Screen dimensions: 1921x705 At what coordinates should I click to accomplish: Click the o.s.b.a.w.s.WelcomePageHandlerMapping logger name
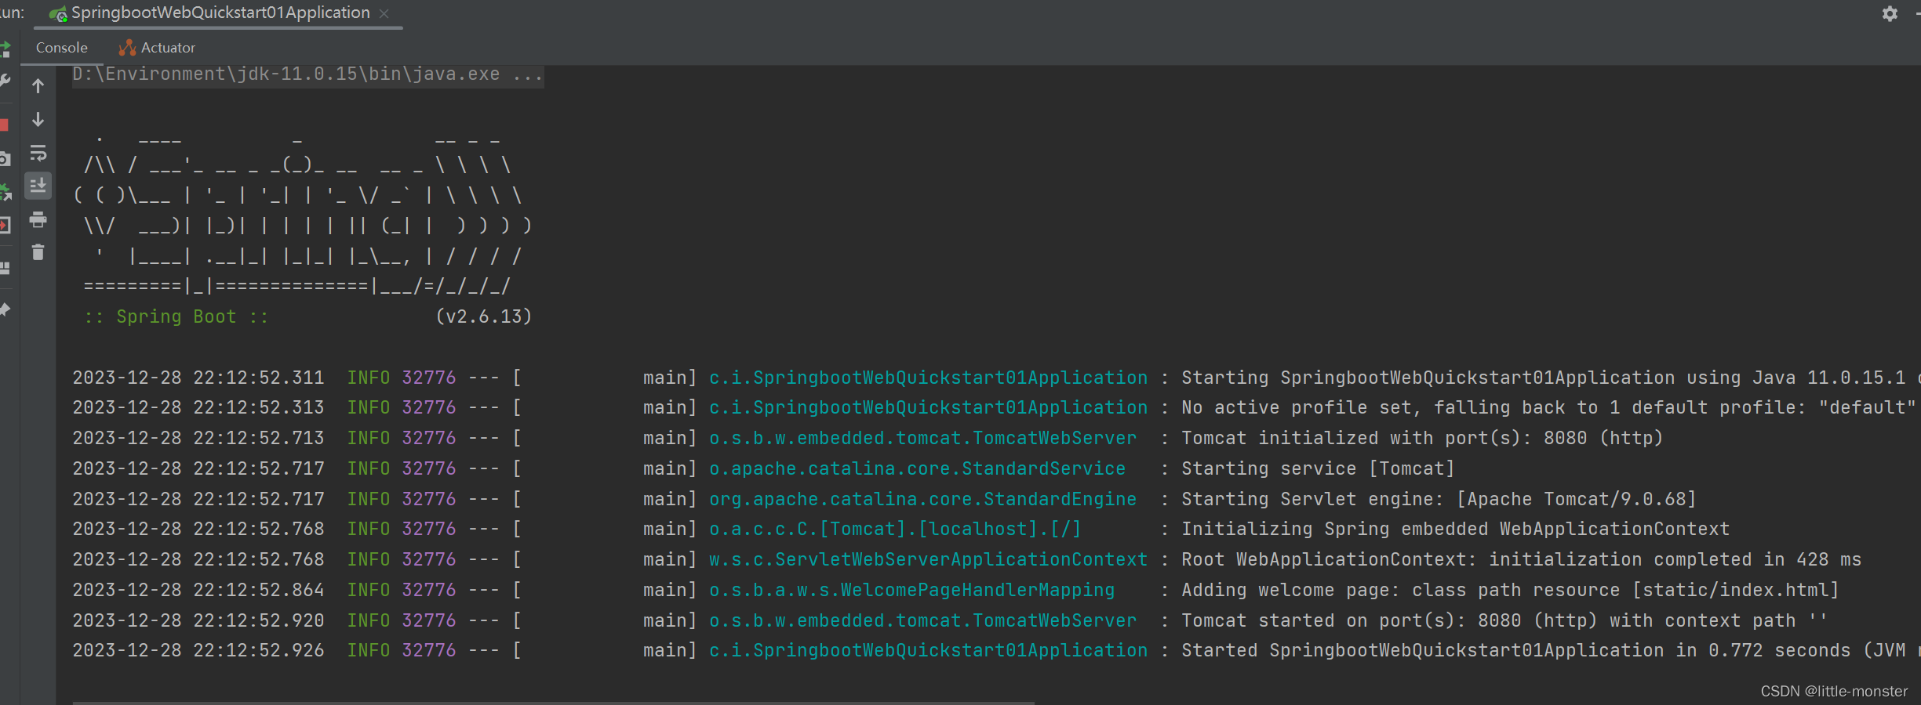tap(912, 590)
